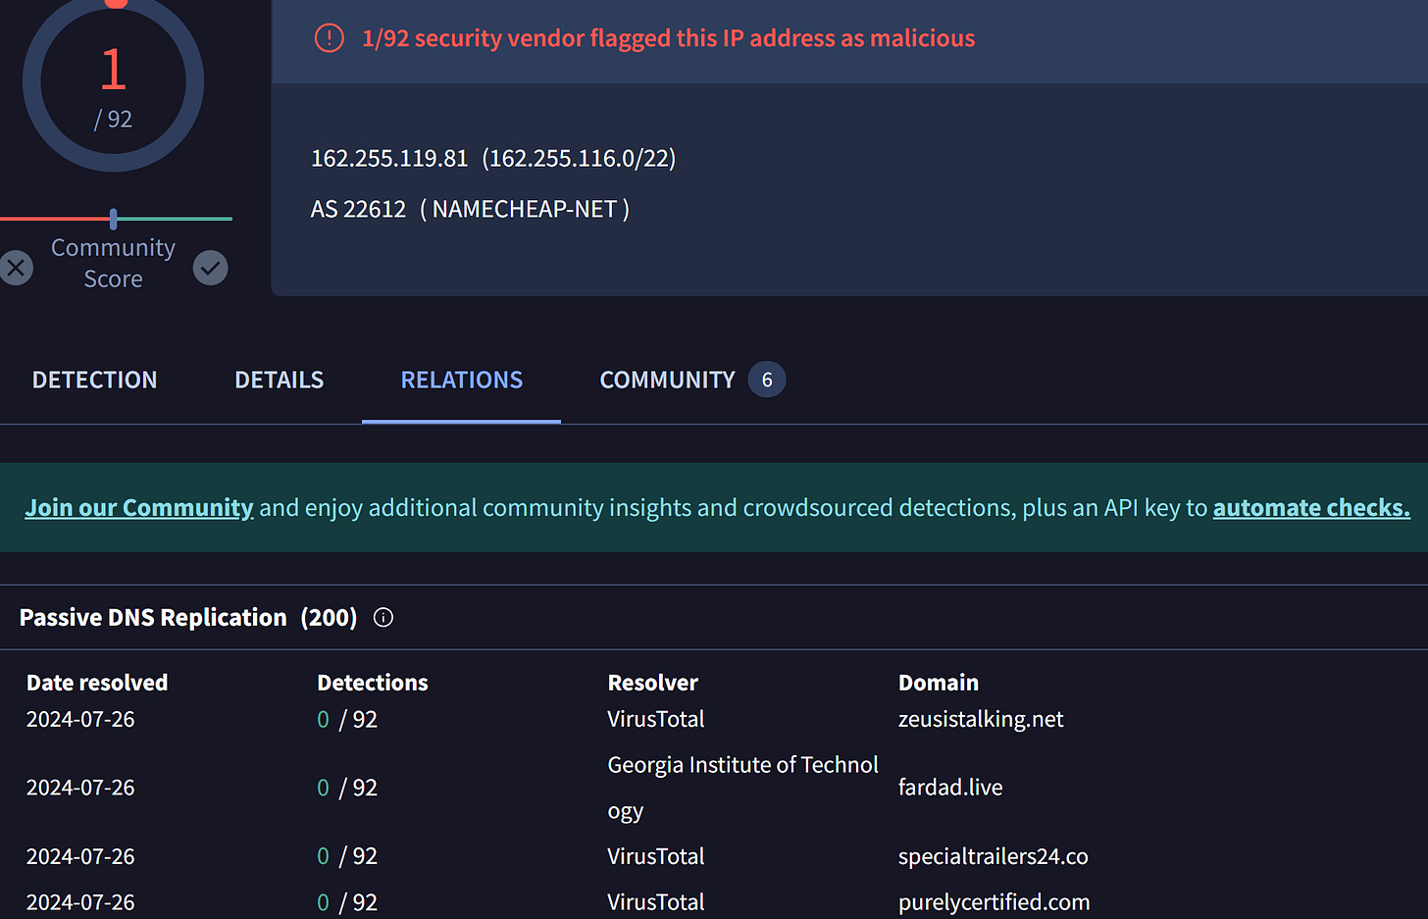Switch to the DETAILS tab
1428x919 pixels.
(279, 380)
